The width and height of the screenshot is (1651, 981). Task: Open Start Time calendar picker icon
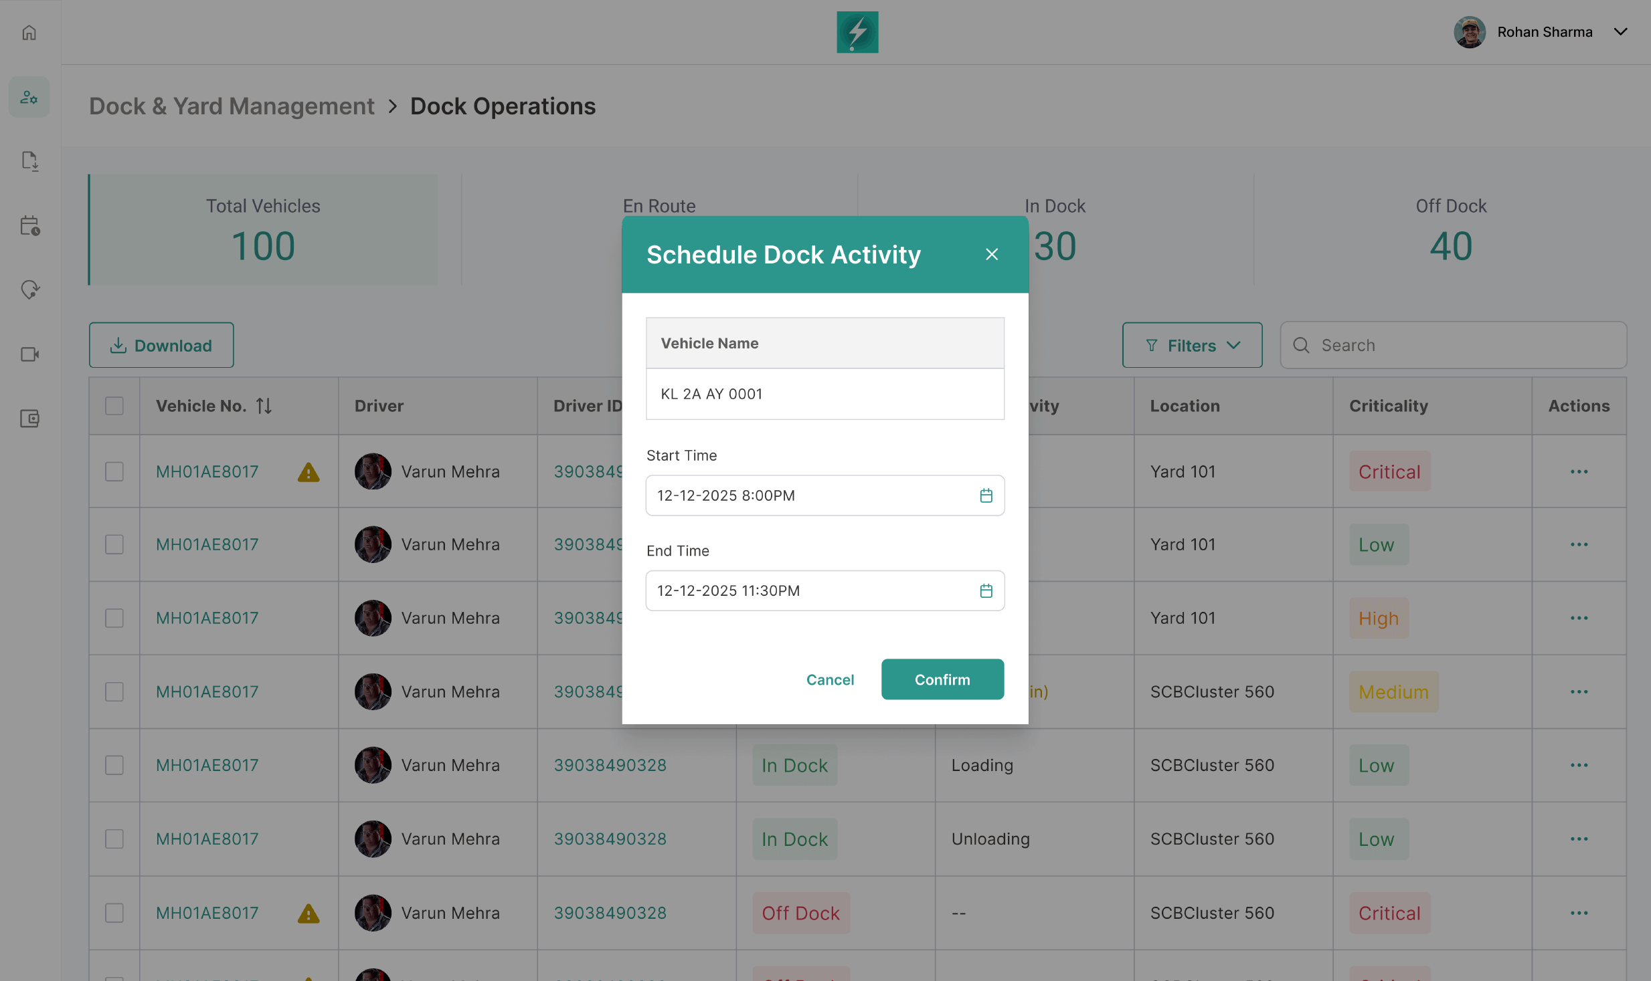986,496
